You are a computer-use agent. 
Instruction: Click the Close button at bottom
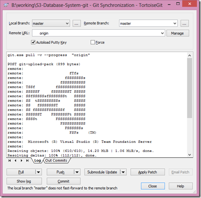coord(153,186)
